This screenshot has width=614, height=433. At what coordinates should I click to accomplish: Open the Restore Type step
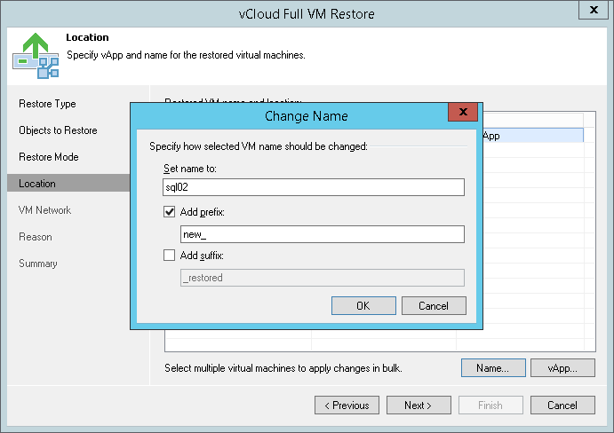click(48, 104)
